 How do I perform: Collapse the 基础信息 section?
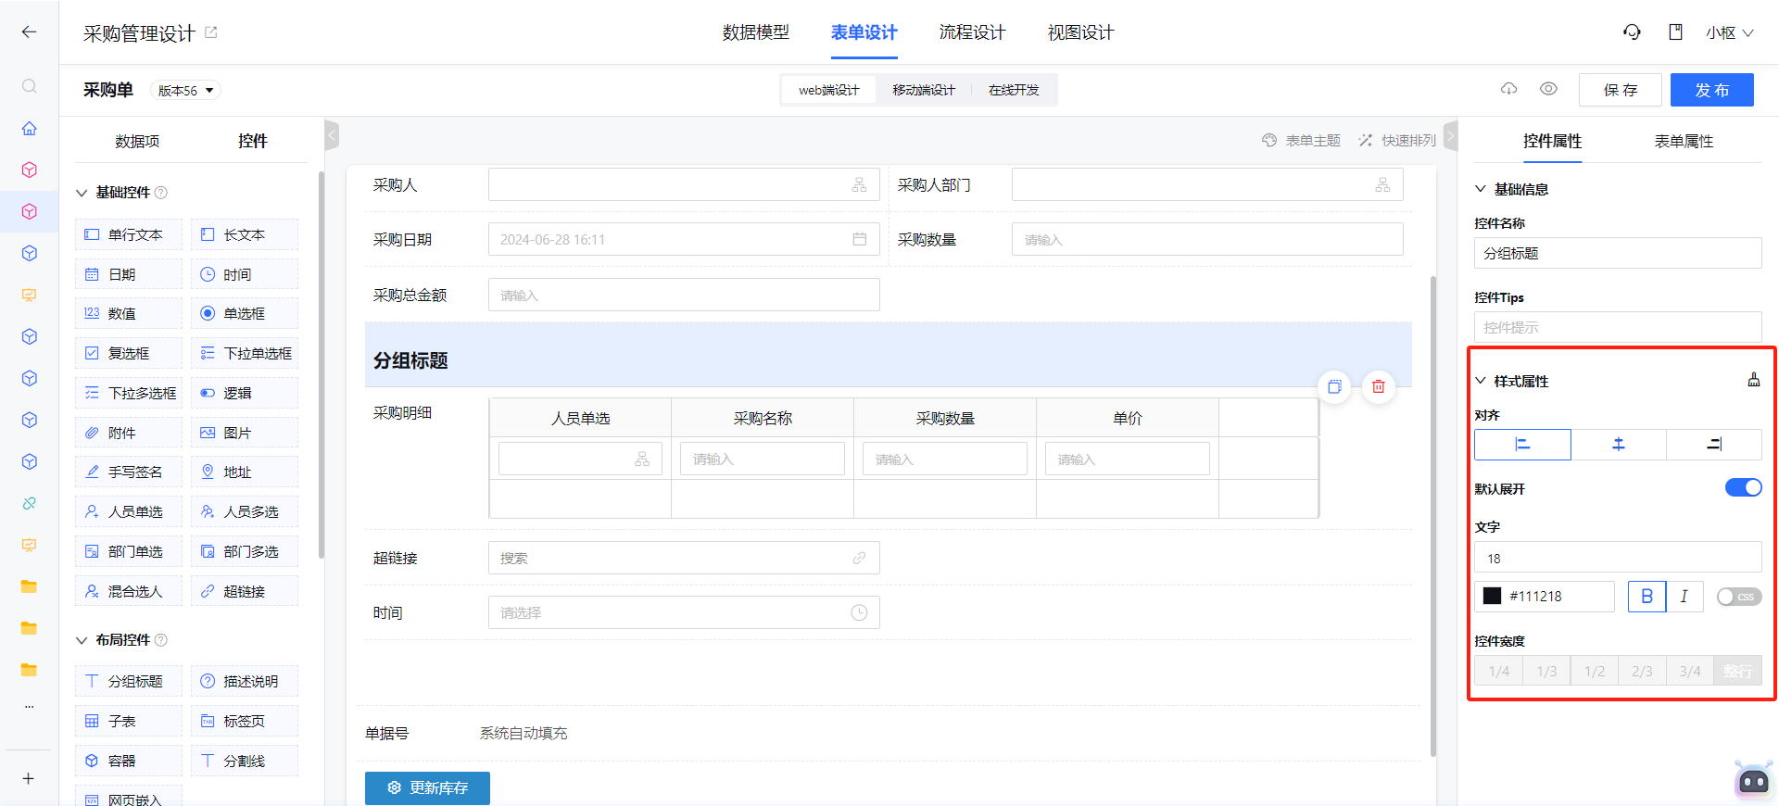pos(1481,189)
